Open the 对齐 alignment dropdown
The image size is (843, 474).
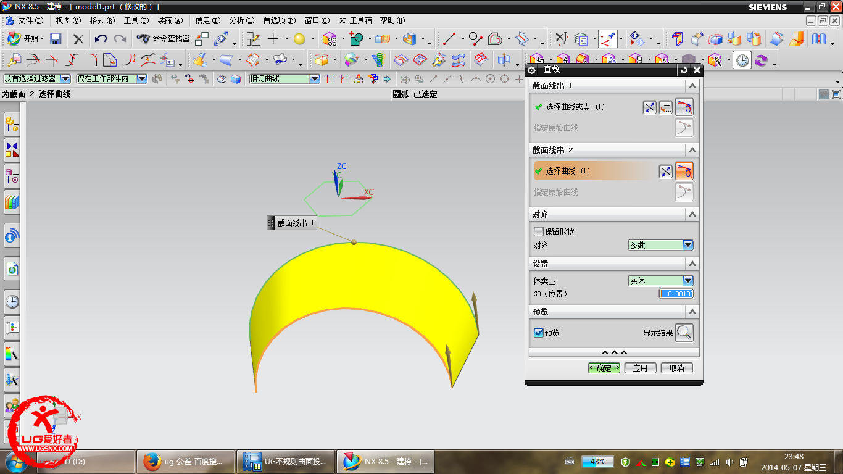click(660, 245)
